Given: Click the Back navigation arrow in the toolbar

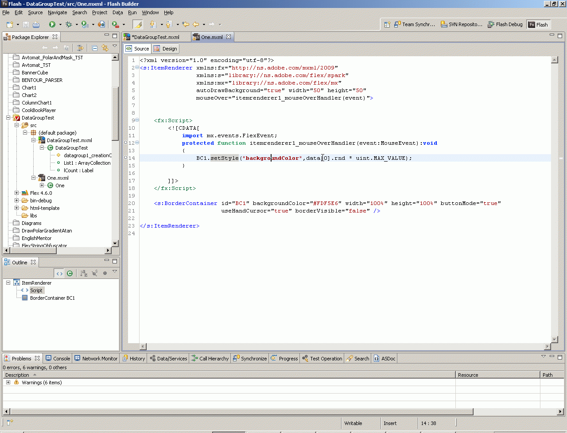Looking at the screenshot, I should (196, 24).
